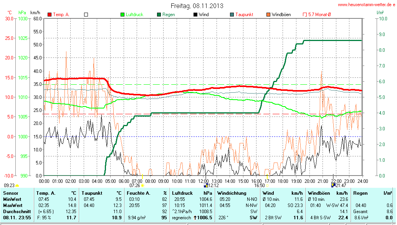Click the chart title Freitag, 08.11.2013
Image resolution: width=397 pixels, height=225 pixels.
[197, 6]
